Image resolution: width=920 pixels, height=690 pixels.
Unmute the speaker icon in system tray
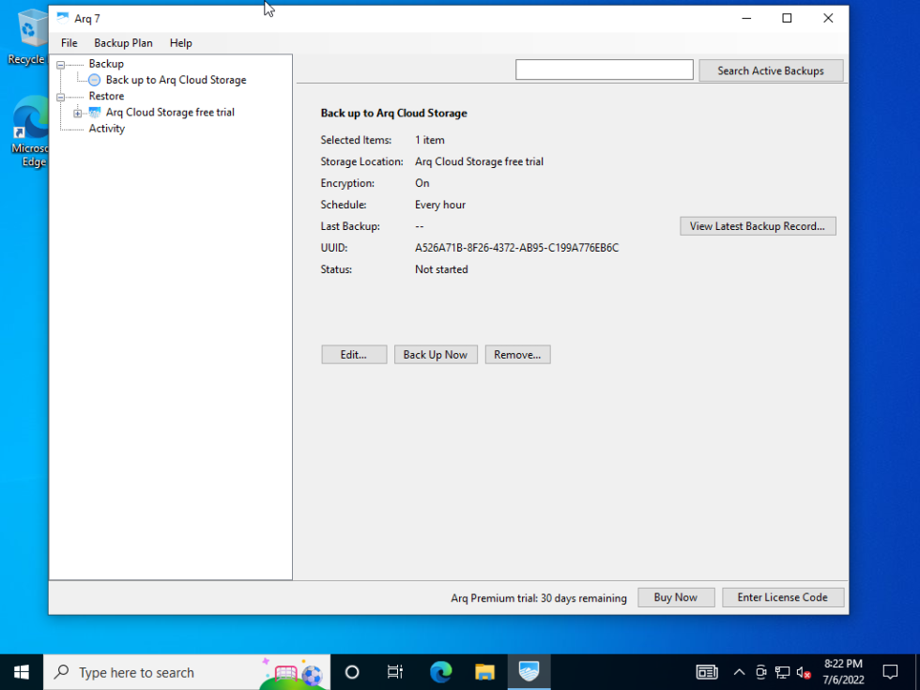click(x=804, y=672)
